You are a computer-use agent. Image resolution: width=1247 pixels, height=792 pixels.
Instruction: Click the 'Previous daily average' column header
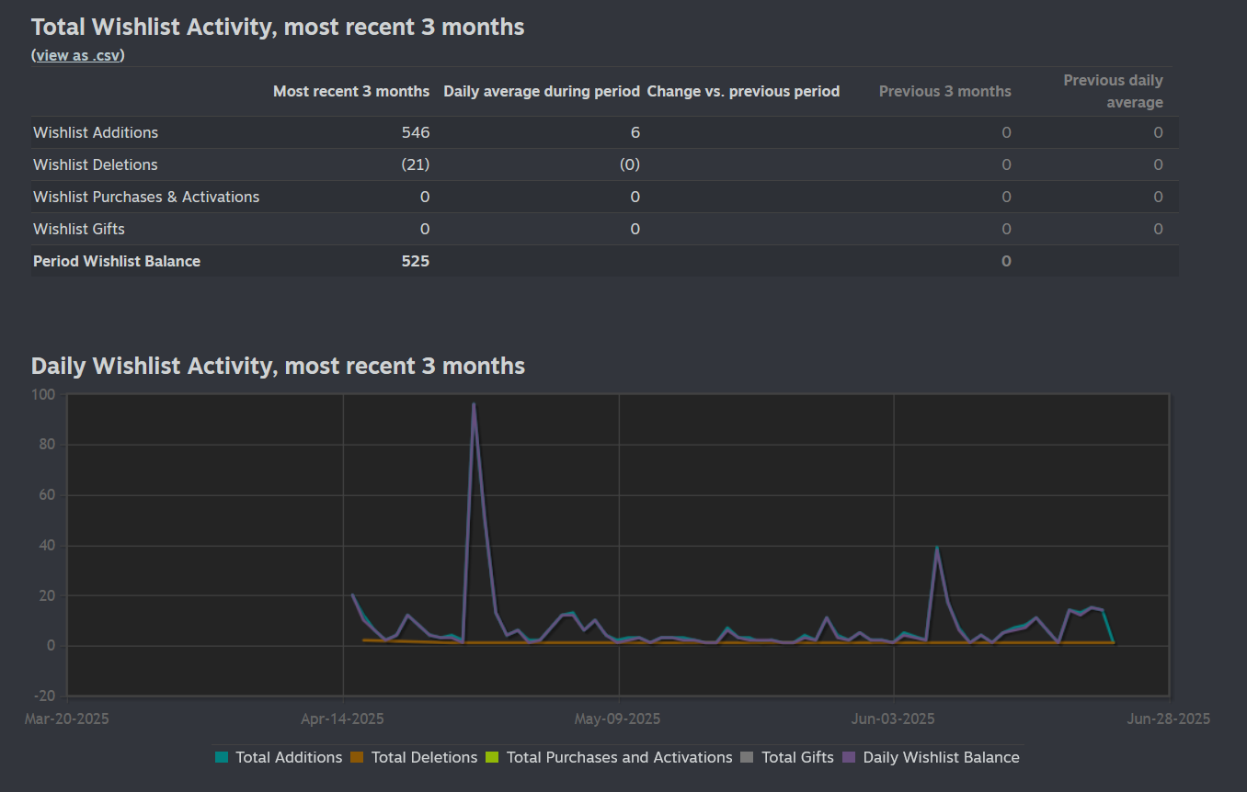pos(1113,92)
